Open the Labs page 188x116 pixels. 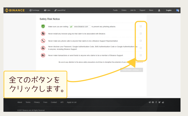[x=47, y=10]
